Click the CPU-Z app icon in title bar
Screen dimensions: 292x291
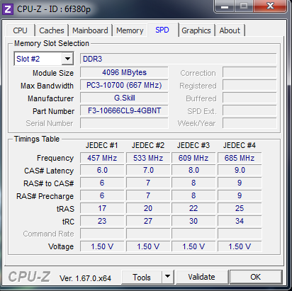pos(8,9)
